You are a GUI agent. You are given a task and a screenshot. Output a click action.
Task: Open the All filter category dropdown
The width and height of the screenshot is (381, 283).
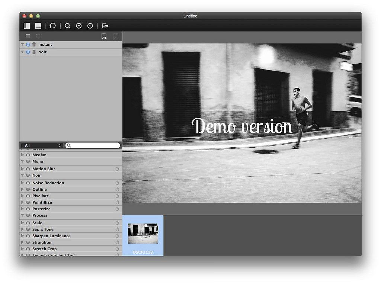tap(42, 145)
